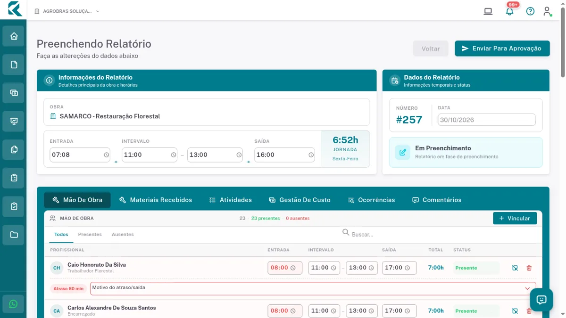Open the clipboard check icon in sidebar
Viewport: 566px width, 318px height.
(x=14, y=206)
